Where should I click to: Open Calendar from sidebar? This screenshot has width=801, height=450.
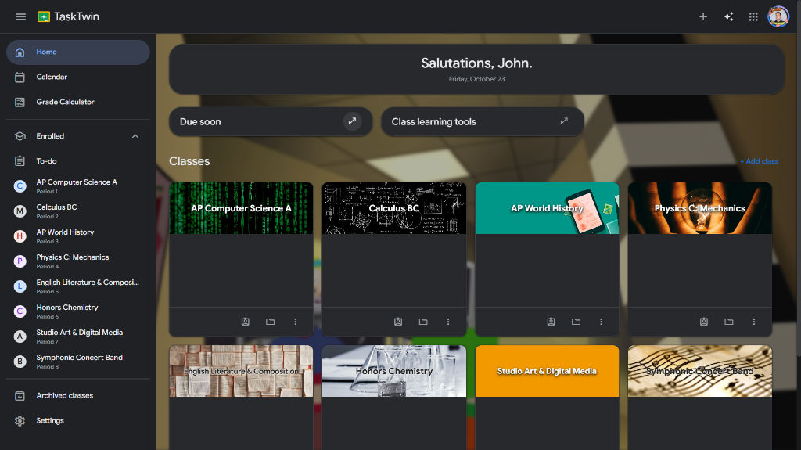tap(77, 77)
